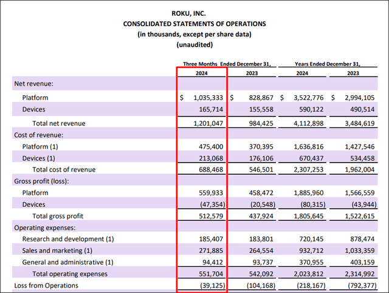Viewport: 389px width, 293px height.
Task: Click 'CONSOLIDATED STATEMENTS OF OPERATIONS' heading
Action: [194, 24]
